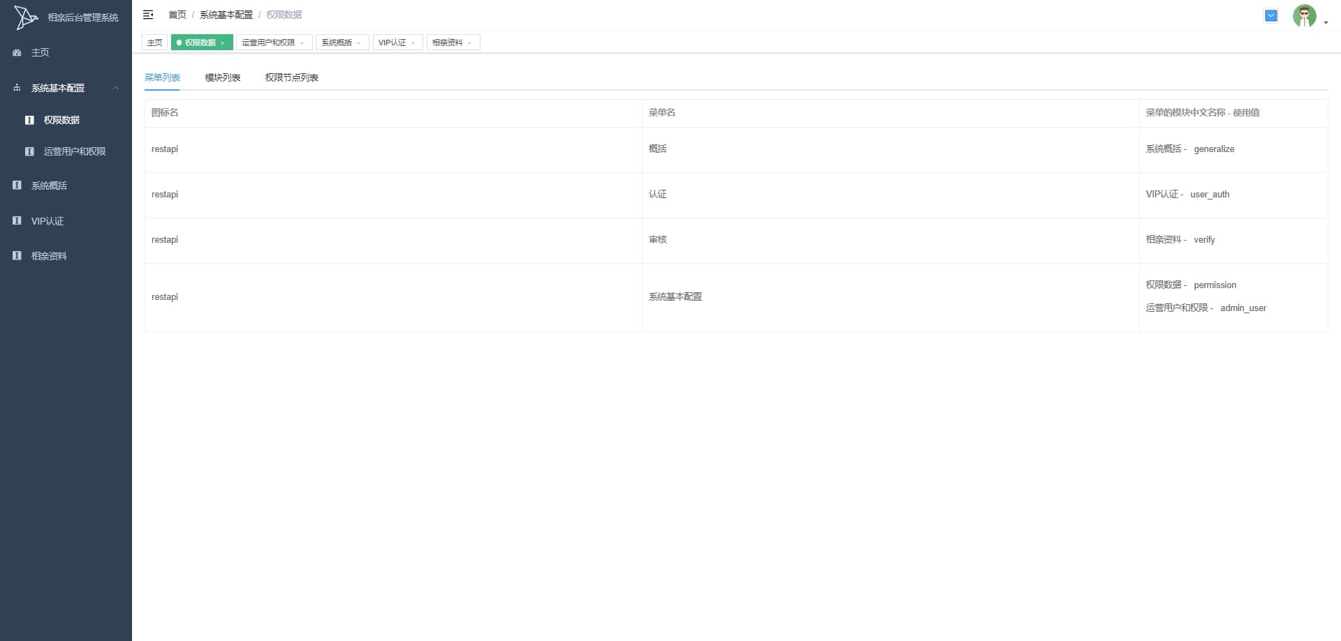Close the 相亲资料 page tag

point(470,43)
